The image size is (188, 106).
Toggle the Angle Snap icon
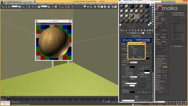point(63,7)
